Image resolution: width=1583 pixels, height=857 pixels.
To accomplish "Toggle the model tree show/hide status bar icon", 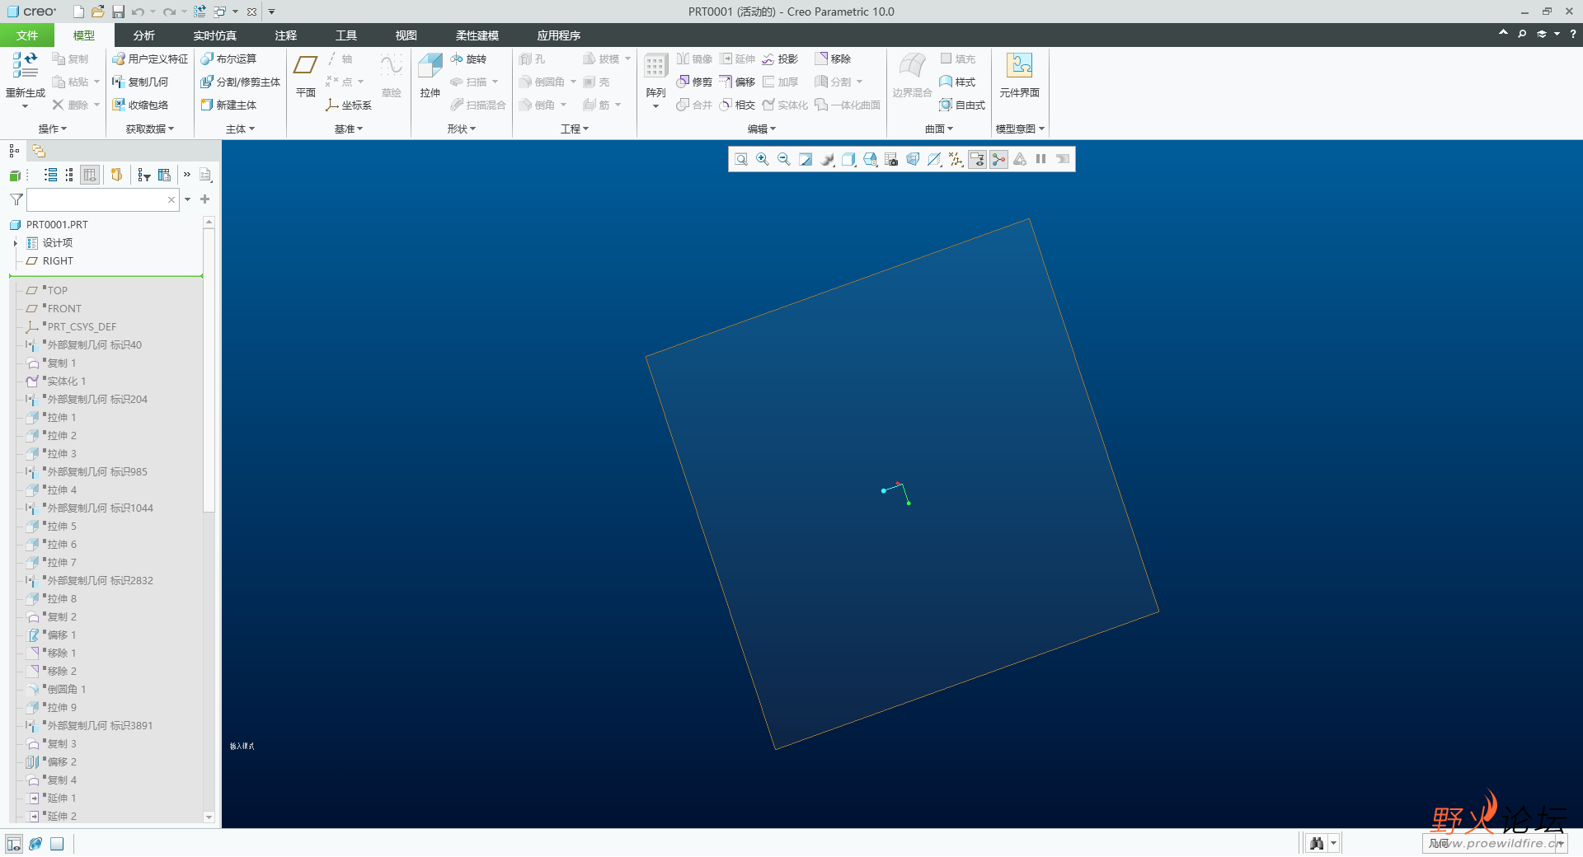I will pyautogui.click(x=14, y=844).
